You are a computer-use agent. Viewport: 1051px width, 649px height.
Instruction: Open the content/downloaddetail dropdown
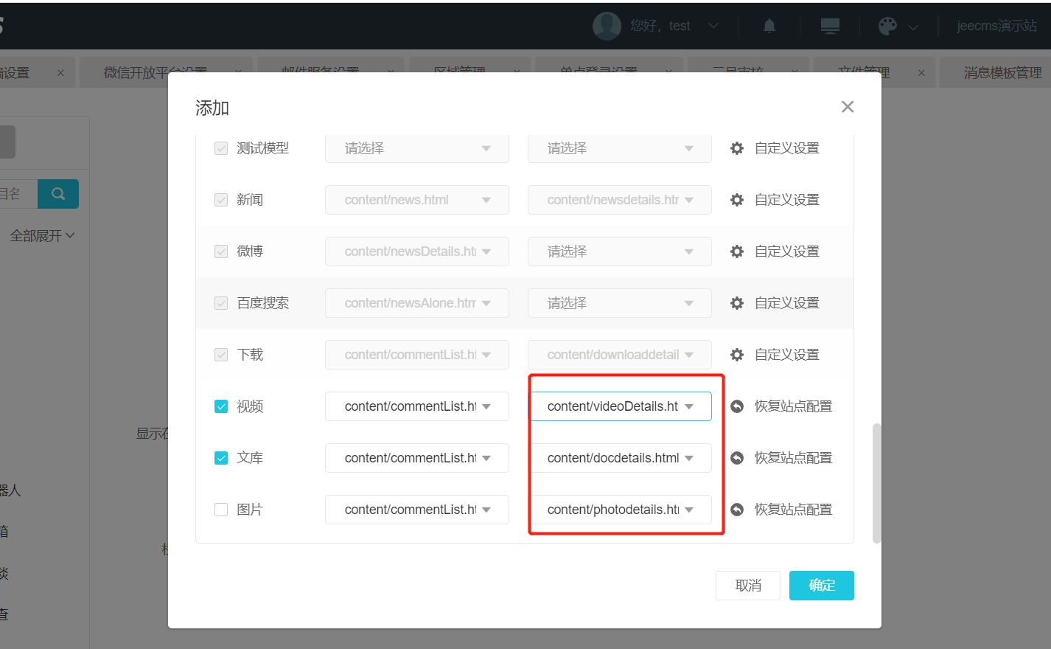point(620,355)
